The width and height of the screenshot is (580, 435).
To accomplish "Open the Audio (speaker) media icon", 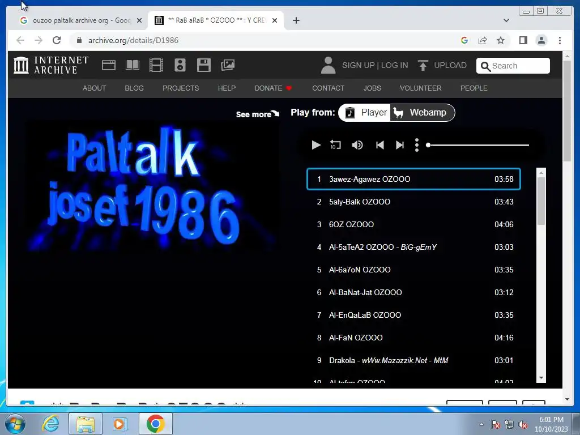I will tap(180, 65).
